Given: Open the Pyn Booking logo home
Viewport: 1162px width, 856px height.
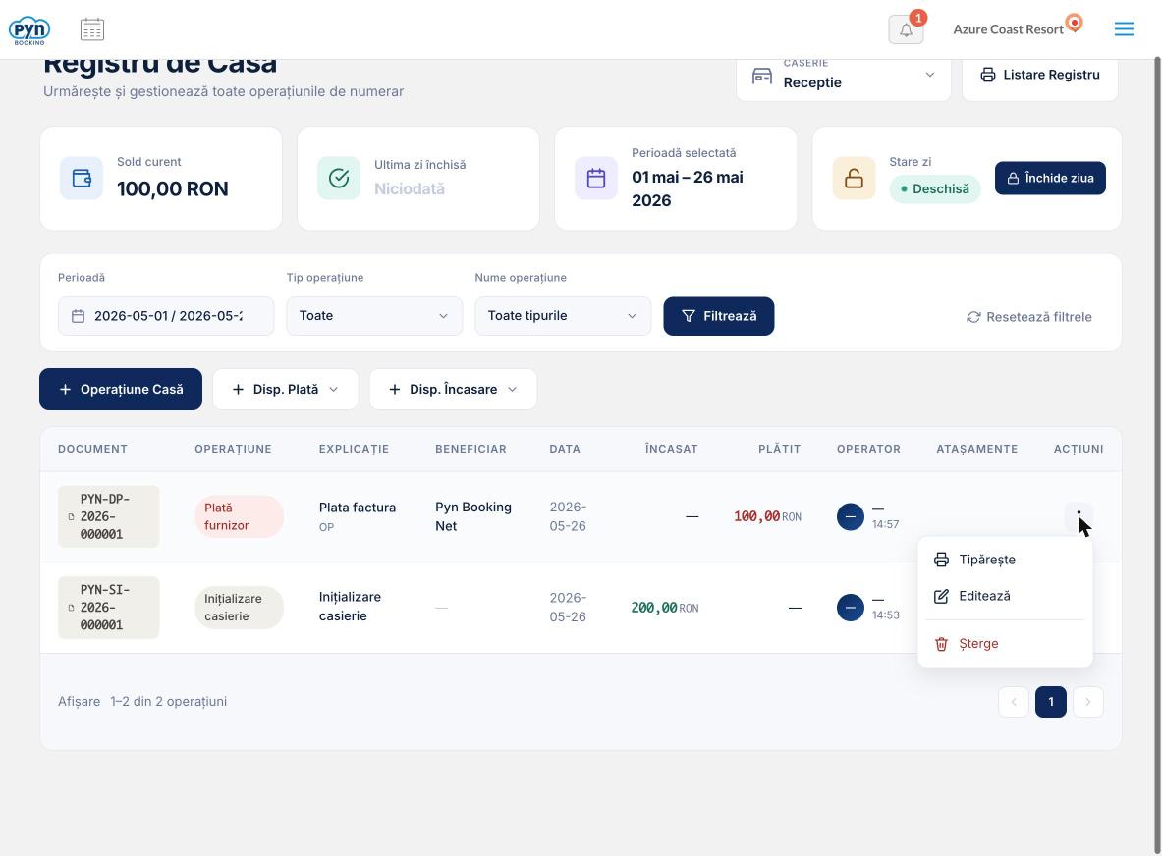Looking at the screenshot, I should [x=28, y=29].
